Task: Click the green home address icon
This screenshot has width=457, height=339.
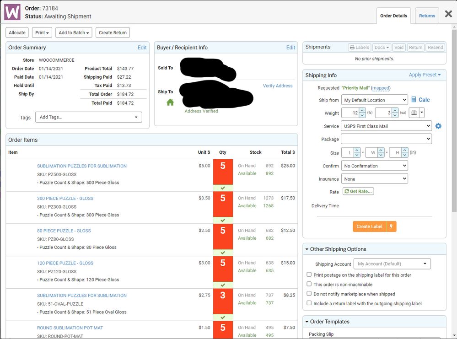Action: click(170, 102)
